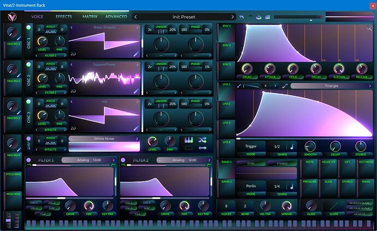Toggle OSC 1 power button
This screenshot has height=231, width=377.
coord(28,27)
